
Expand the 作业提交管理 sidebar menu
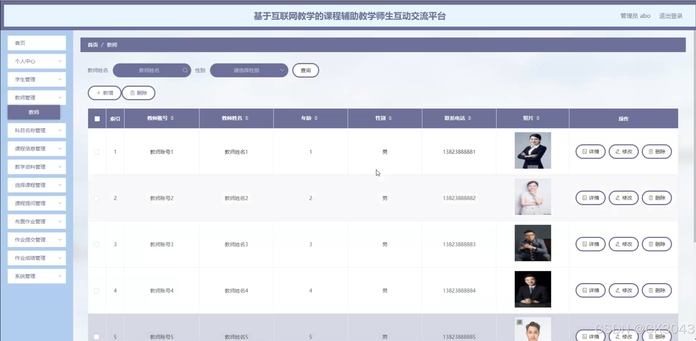(37, 240)
